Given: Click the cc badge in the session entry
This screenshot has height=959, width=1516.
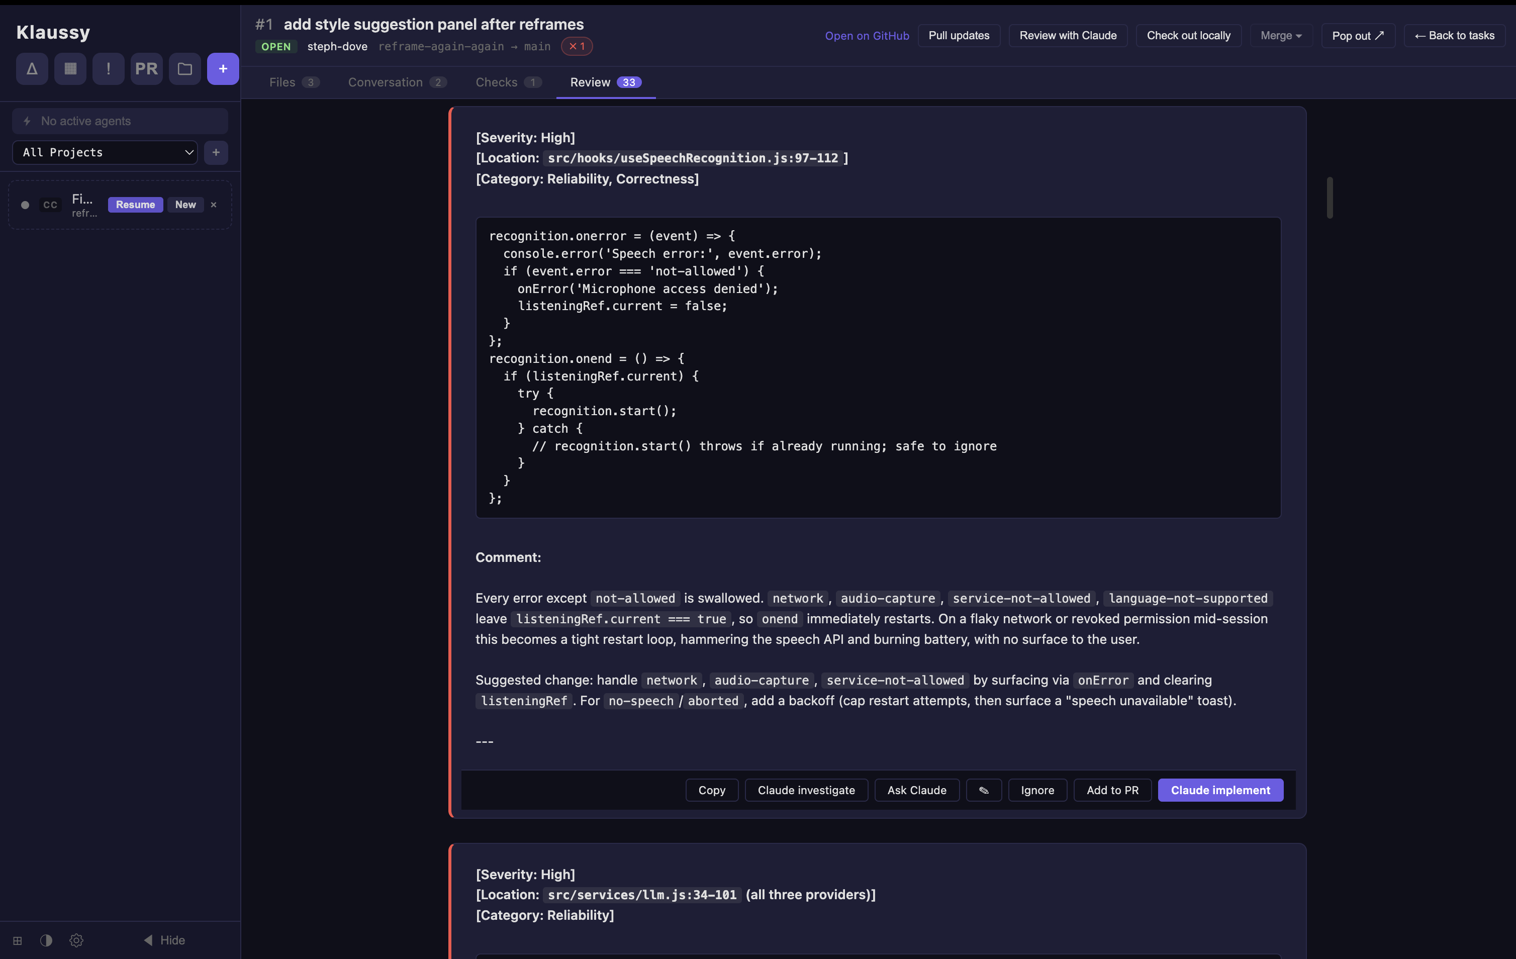Looking at the screenshot, I should pyautogui.click(x=50, y=205).
